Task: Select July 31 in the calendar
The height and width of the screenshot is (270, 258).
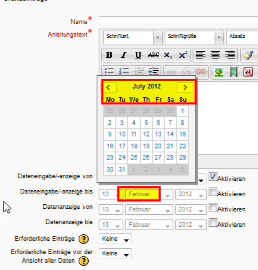Action: pyautogui.click(x=122, y=170)
